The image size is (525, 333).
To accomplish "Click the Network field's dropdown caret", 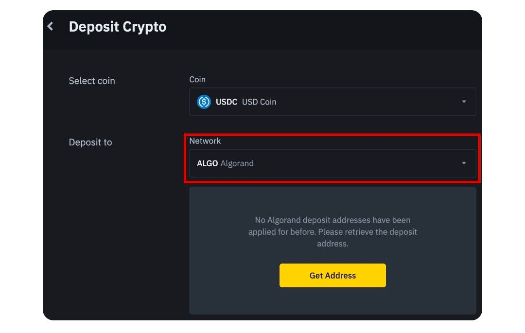I will coord(464,163).
